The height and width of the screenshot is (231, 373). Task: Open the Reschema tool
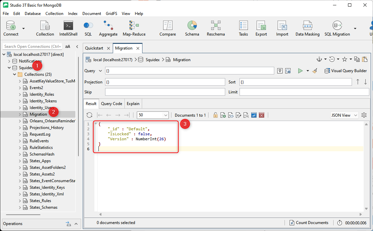click(x=216, y=29)
